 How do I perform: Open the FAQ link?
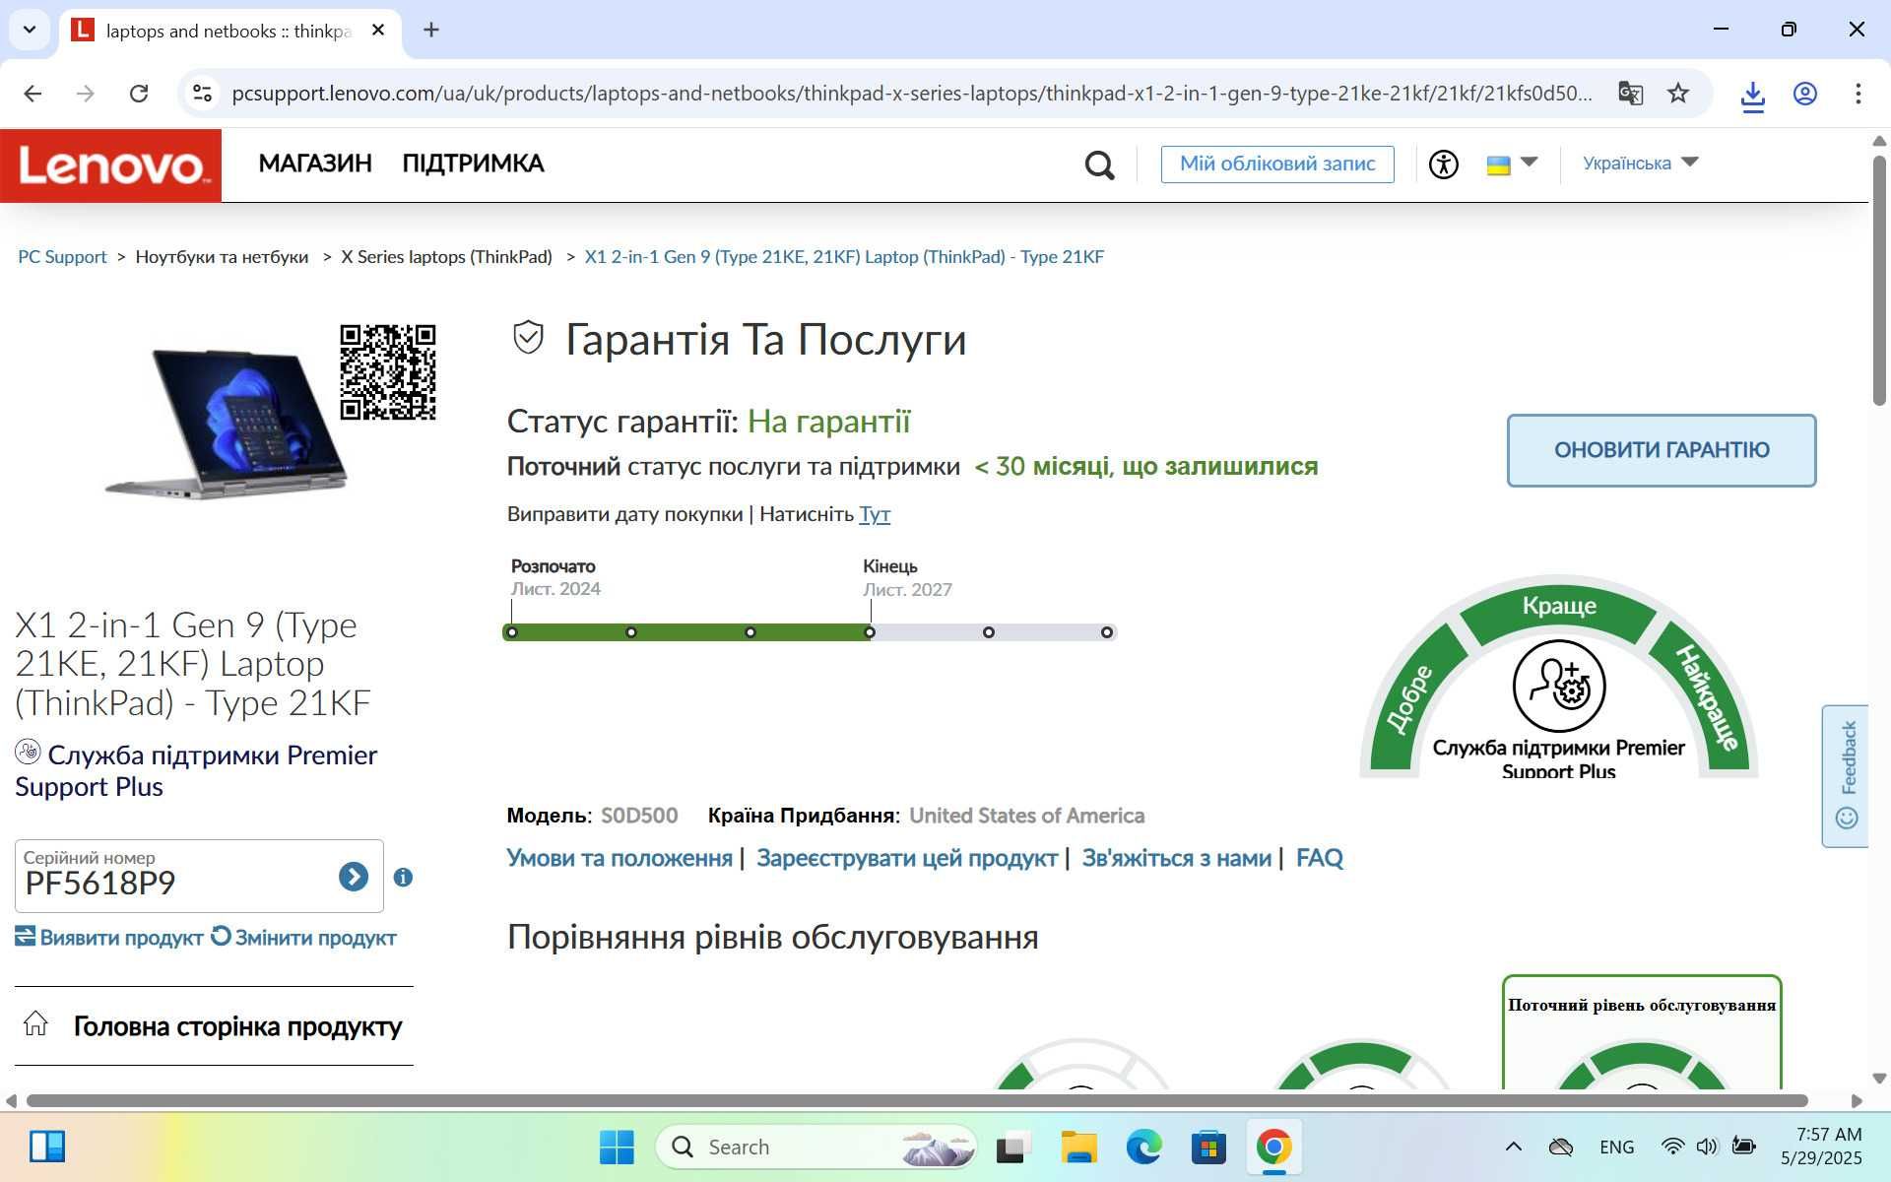[x=1320, y=858]
